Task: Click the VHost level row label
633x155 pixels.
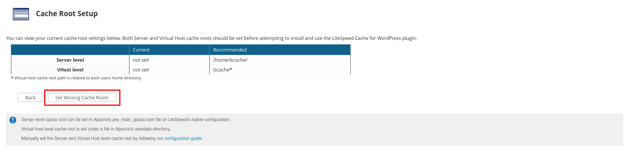Action: [x=70, y=70]
